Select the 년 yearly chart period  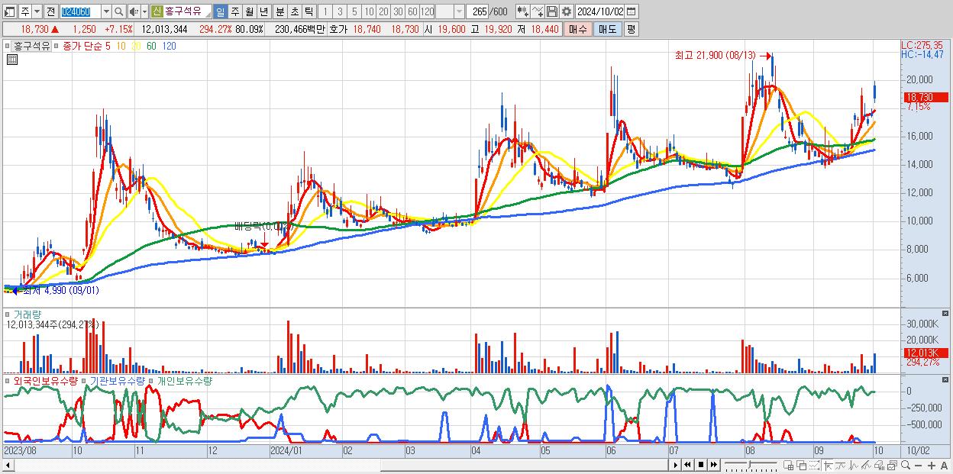coord(264,11)
